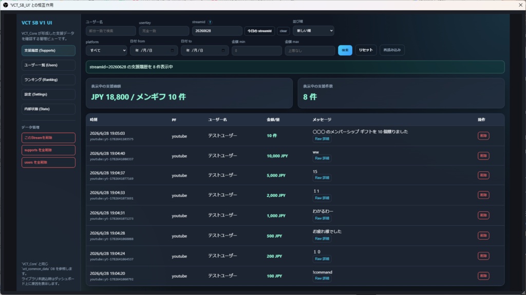Open Raw 詳細 for the 10 件 gift row

[322, 139]
